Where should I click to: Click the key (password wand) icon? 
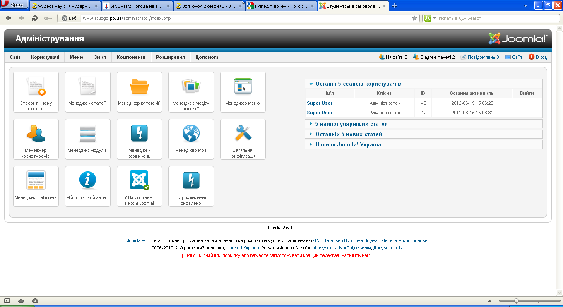(x=48, y=18)
